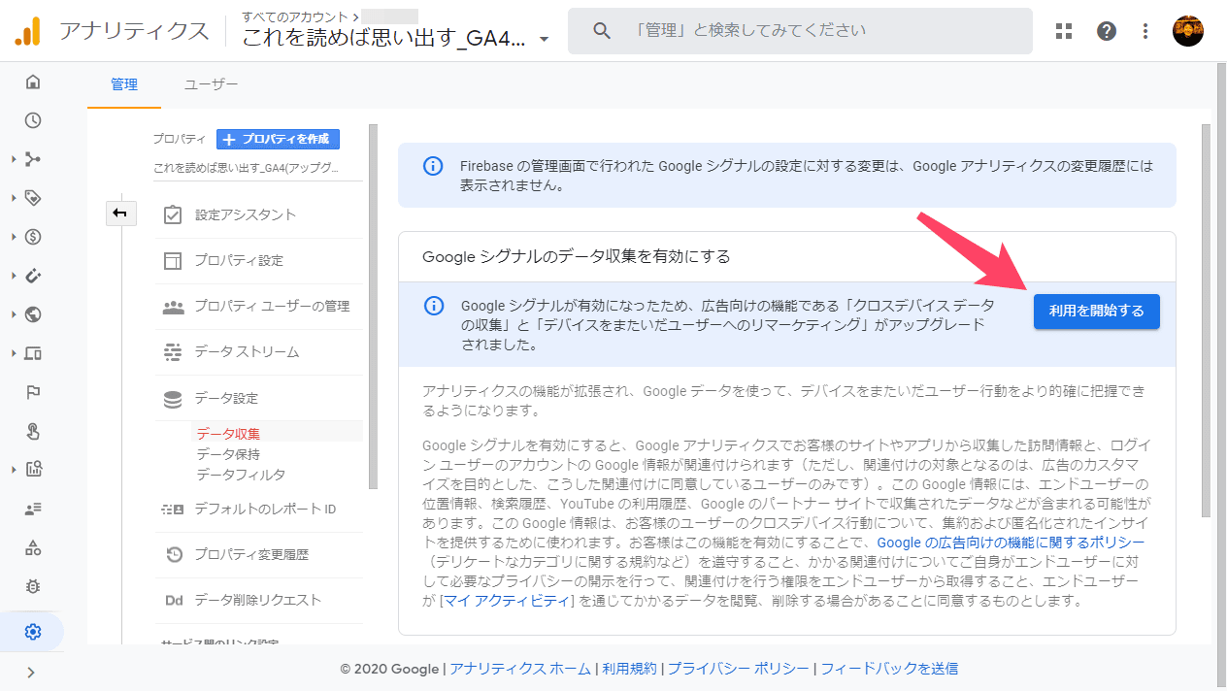Open the analysis chart icon in sidebar
Viewport: 1227px width, 691px height.
(33, 470)
